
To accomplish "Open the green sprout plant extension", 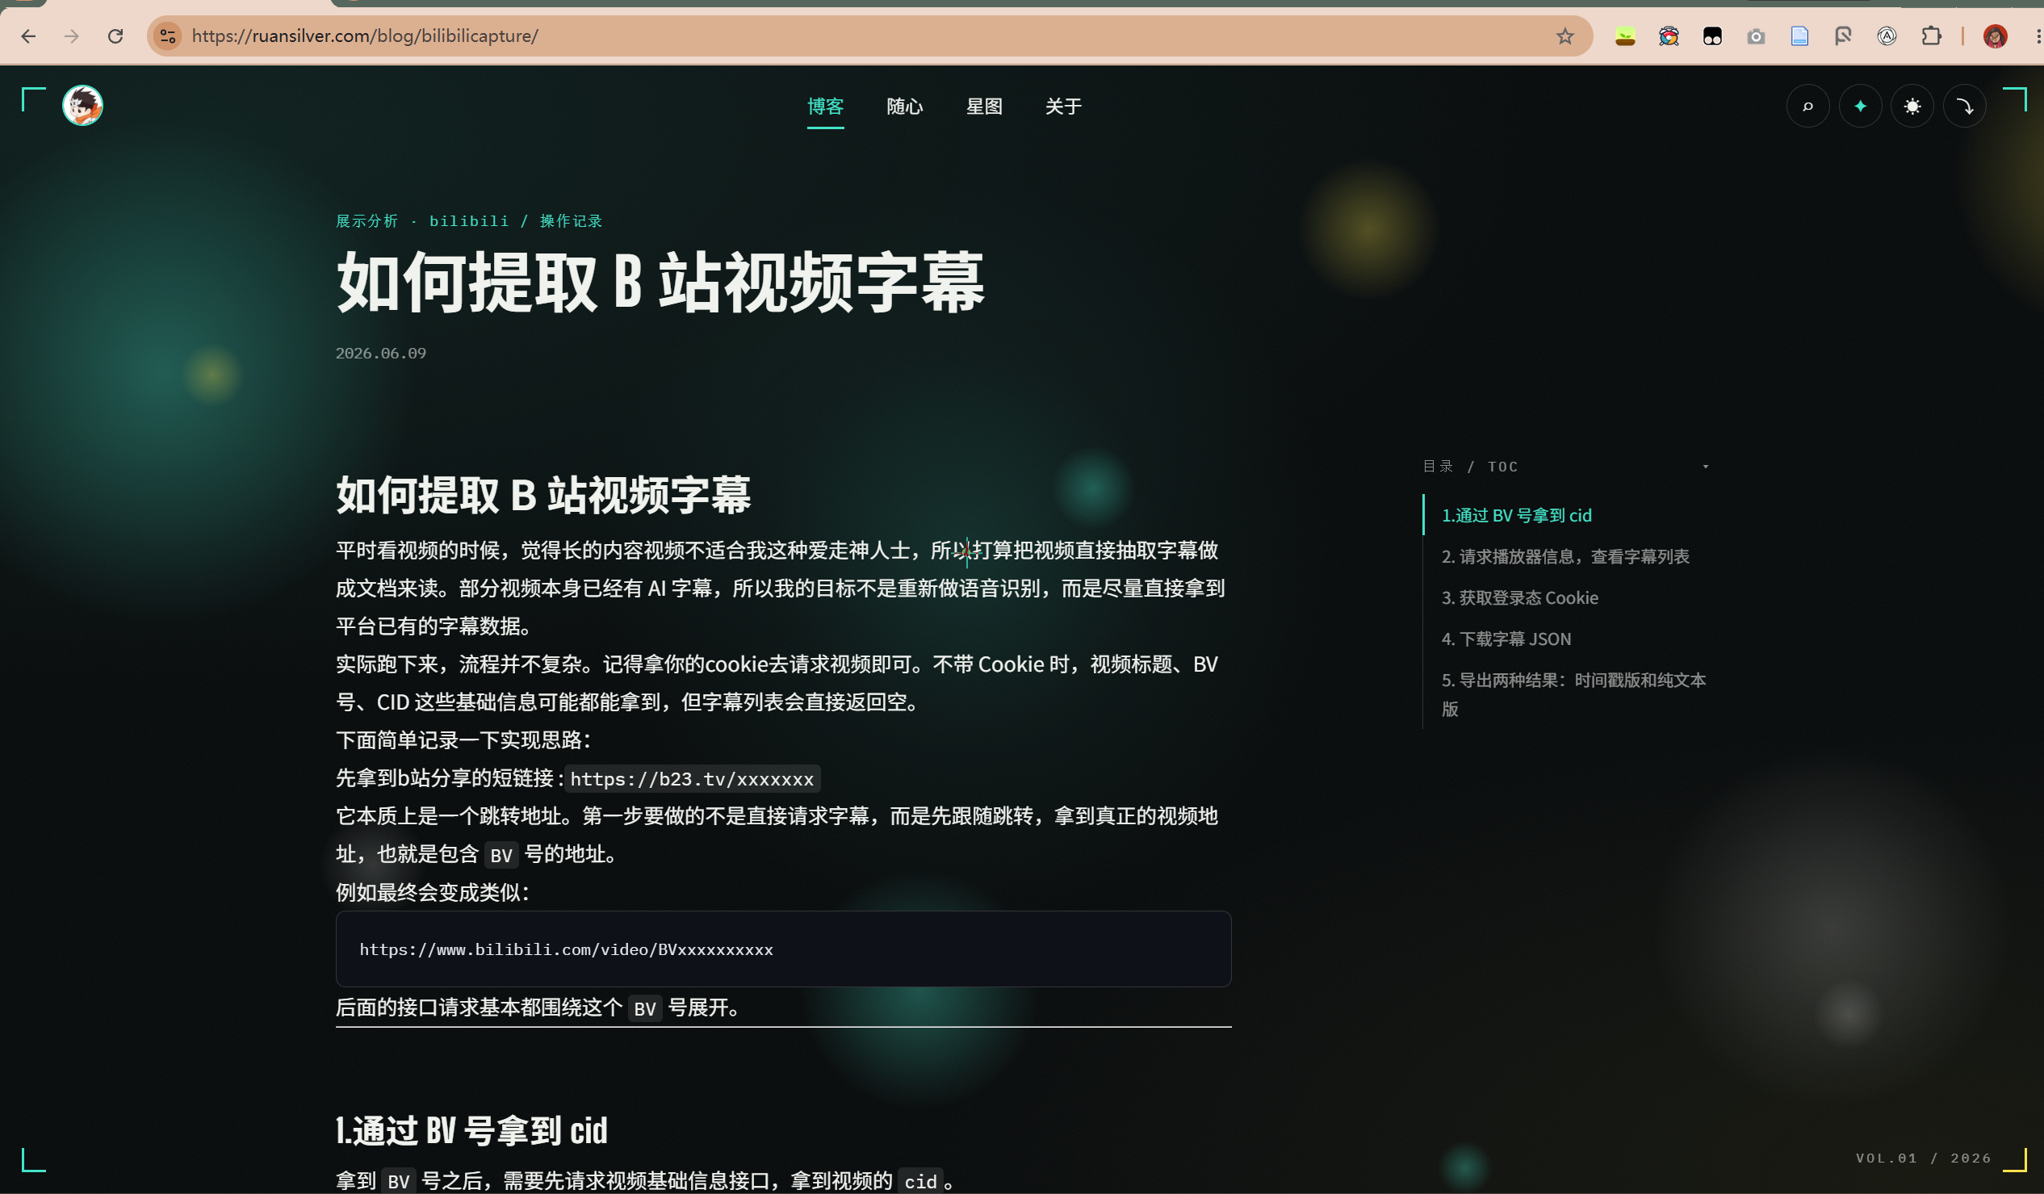I will (1625, 36).
